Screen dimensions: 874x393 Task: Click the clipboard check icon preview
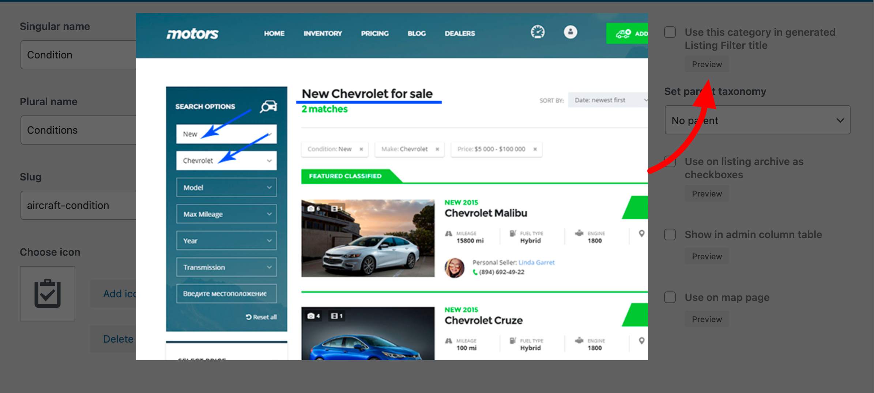48,293
